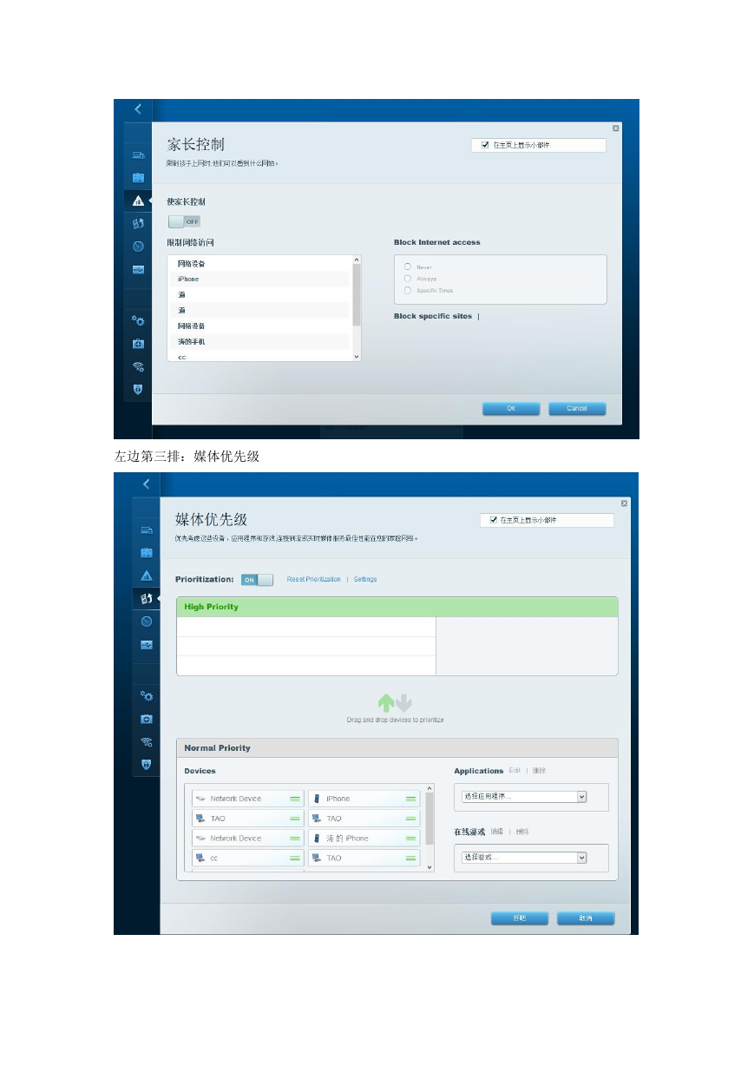This screenshot has width=754, height=1066.
Task: Click back arrow above 家长控制 sidebar
Action: pyautogui.click(x=138, y=109)
